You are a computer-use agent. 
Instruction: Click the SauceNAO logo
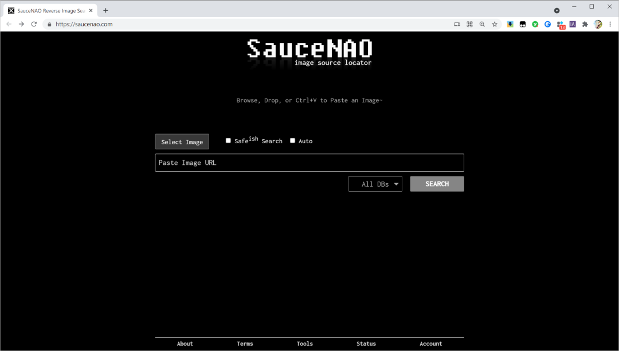click(x=309, y=53)
